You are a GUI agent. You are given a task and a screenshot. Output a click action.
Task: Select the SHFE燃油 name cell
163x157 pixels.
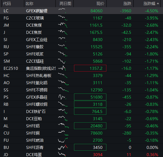click(x=35, y=140)
